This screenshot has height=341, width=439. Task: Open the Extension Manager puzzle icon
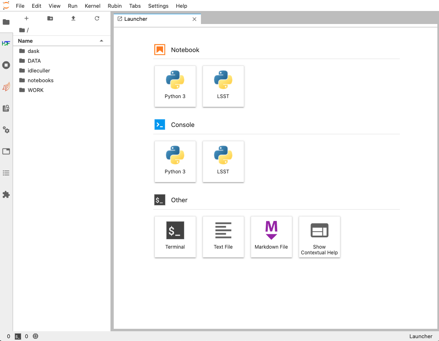[x=6, y=195]
